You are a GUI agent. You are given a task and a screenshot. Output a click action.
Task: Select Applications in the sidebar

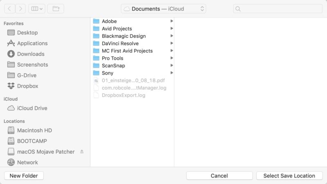point(32,43)
